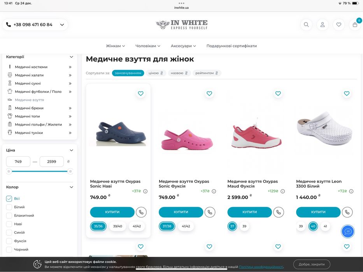Open the Аксесуари menu
Screen dimensions: 363x272
click(183, 46)
